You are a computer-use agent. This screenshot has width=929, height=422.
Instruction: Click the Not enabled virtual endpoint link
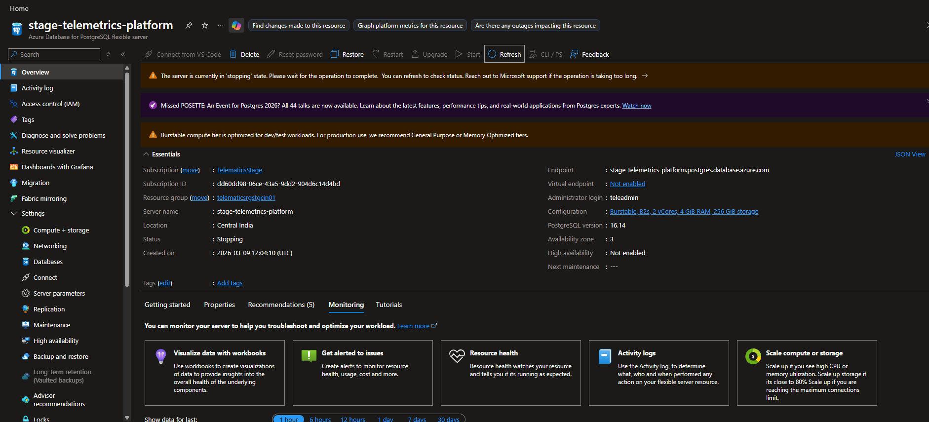click(x=627, y=184)
